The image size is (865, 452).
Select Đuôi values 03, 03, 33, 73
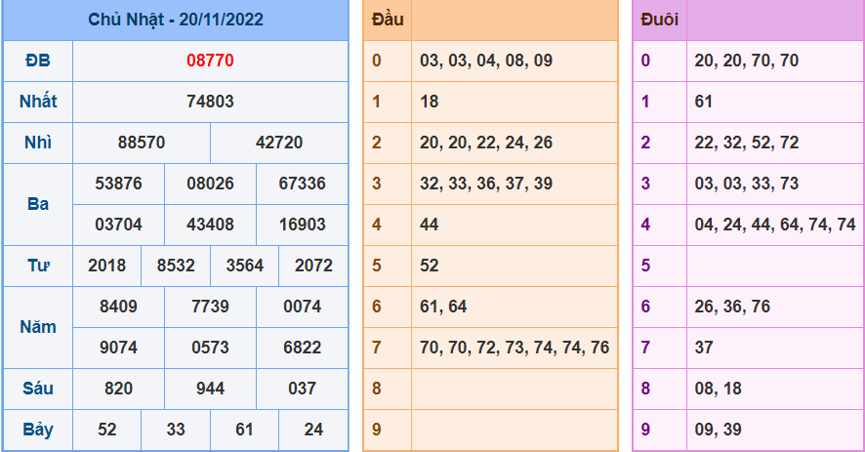coord(747,184)
